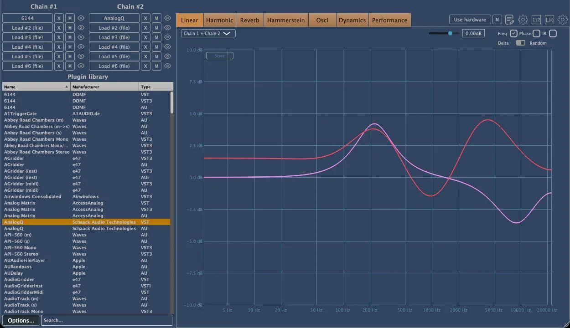Image resolution: width=570 pixels, height=328 pixels.
Task: Toggle eye icon for 6144 in Chain #1
Action: point(81,18)
